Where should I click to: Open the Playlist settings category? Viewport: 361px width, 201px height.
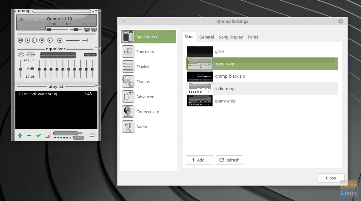[x=149, y=67]
